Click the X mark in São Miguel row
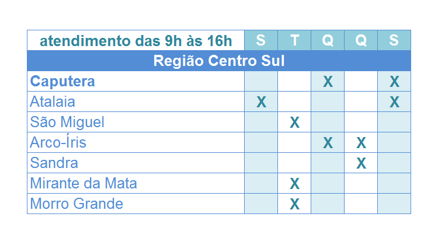 point(295,123)
